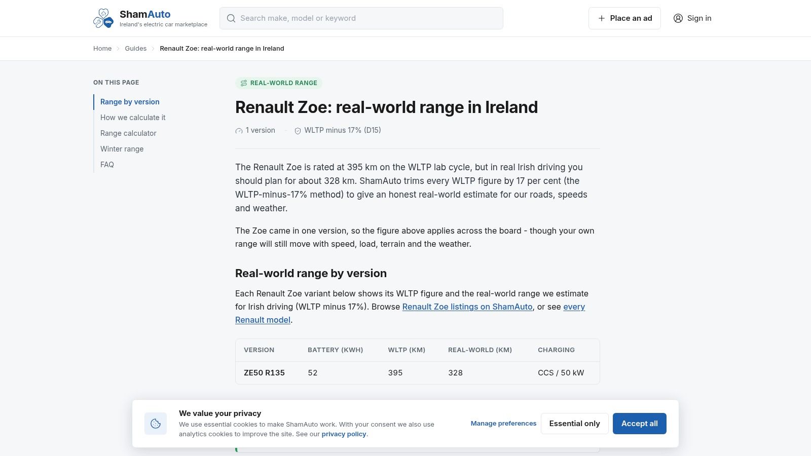Screen dimensions: 811x456
Task: Click the ShamAuto brand name text
Action: 145,14
